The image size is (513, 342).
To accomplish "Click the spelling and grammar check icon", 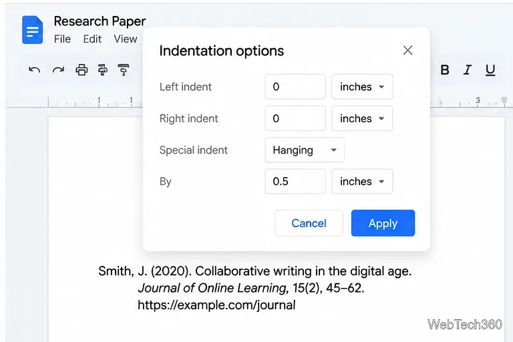I will pos(103,69).
